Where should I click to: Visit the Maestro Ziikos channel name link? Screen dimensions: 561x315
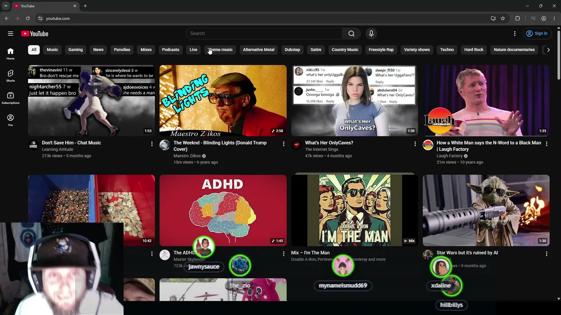pyautogui.click(x=187, y=156)
